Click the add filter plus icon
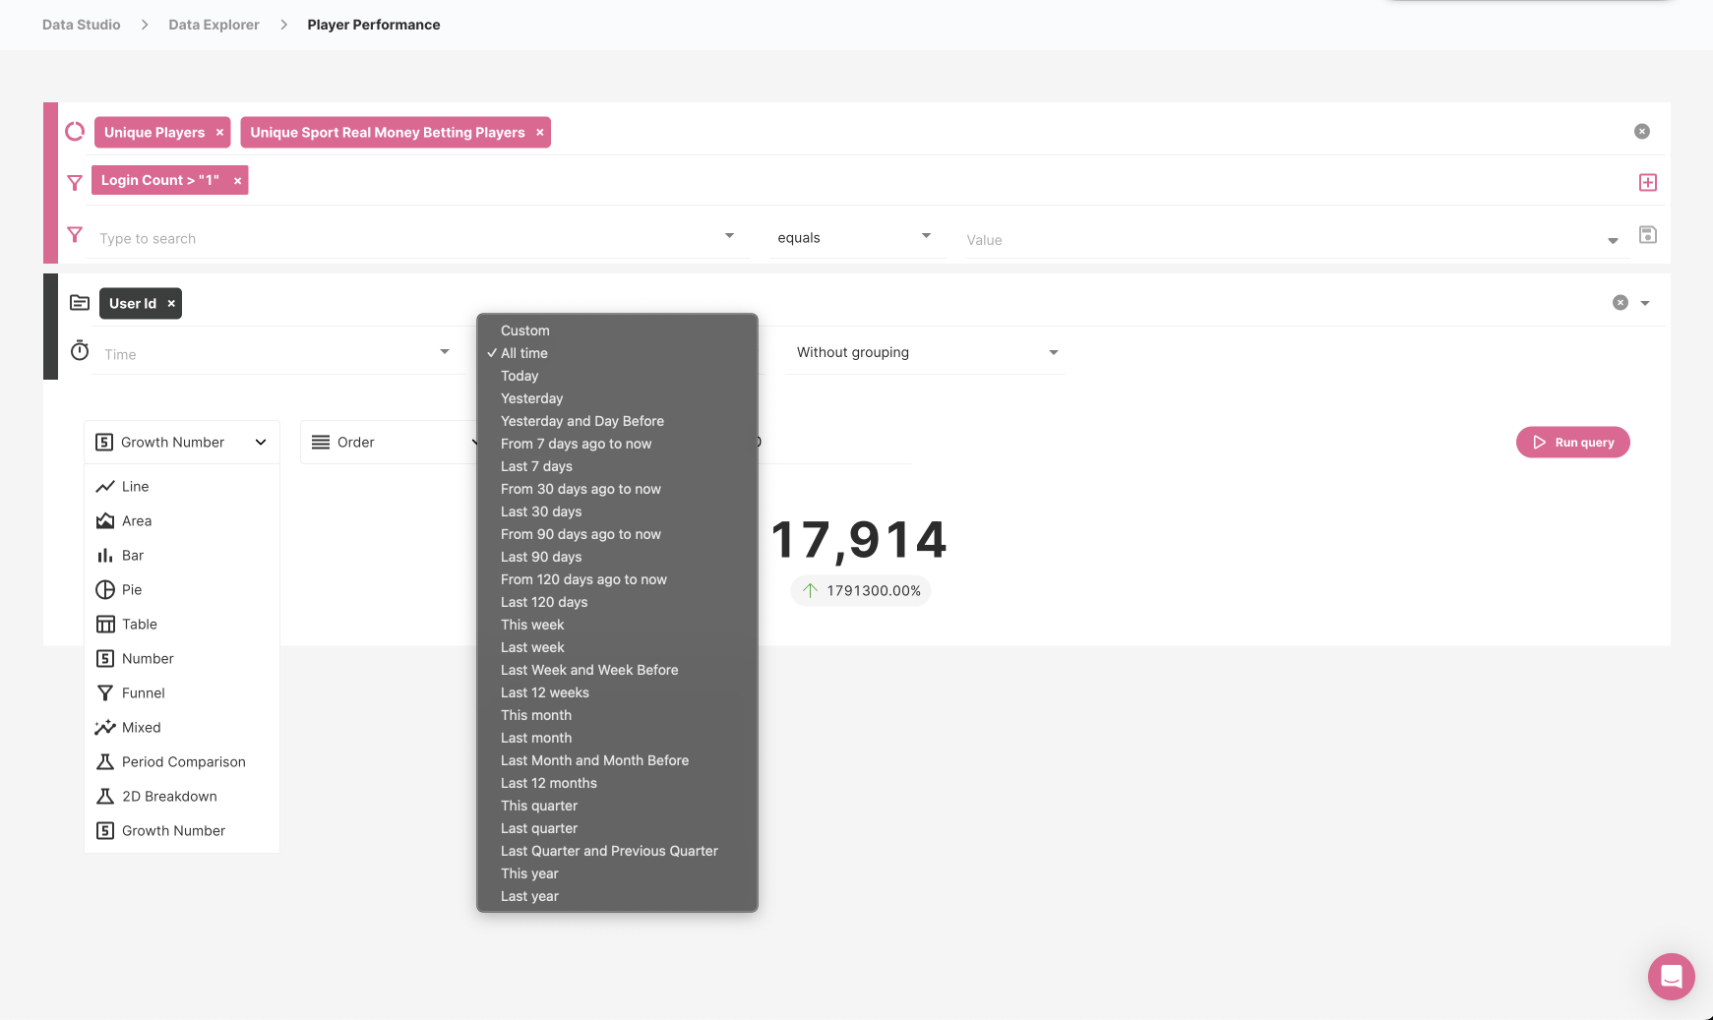Screen dimensions: 1713x1020 1648,182
